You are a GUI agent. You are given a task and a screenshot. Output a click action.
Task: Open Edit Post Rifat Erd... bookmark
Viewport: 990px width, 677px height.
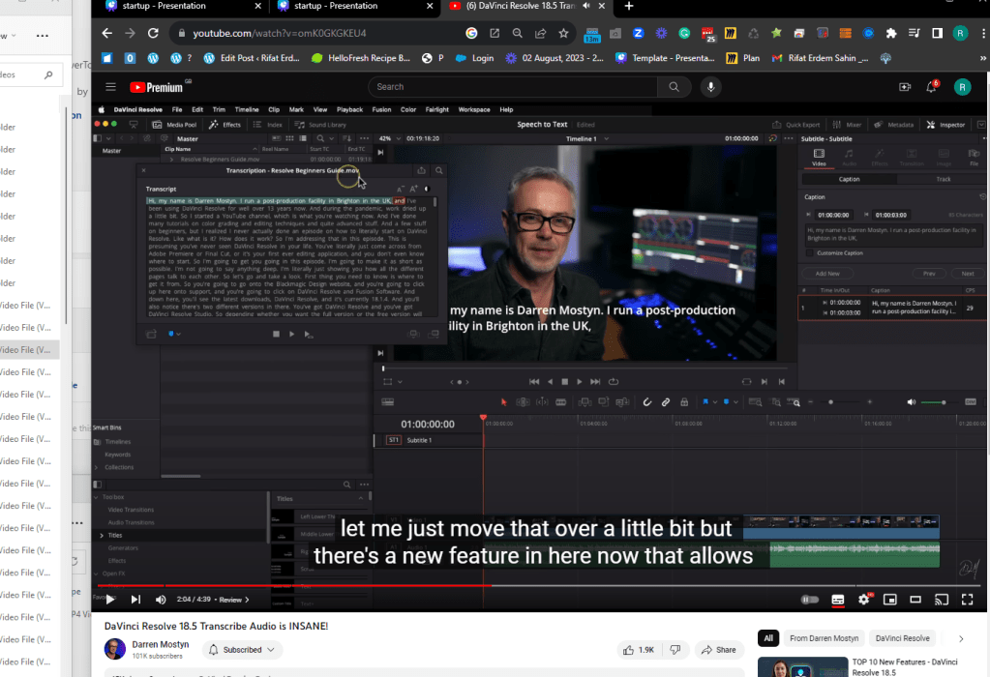tap(252, 58)
